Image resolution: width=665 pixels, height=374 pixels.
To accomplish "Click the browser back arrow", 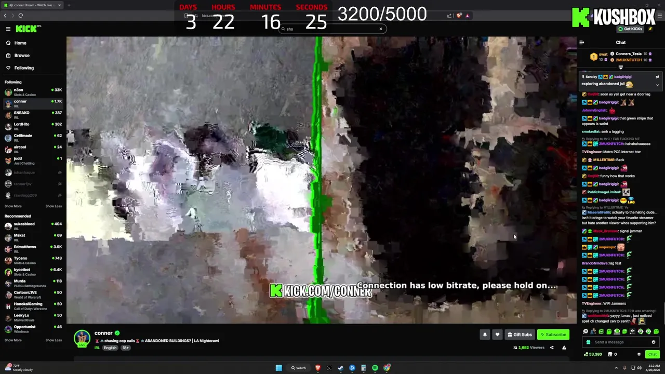I will click(x=5, y=16).
